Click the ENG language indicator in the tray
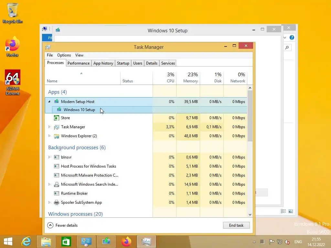The height and width of the screenshot is (248, 331). (298, 242)
